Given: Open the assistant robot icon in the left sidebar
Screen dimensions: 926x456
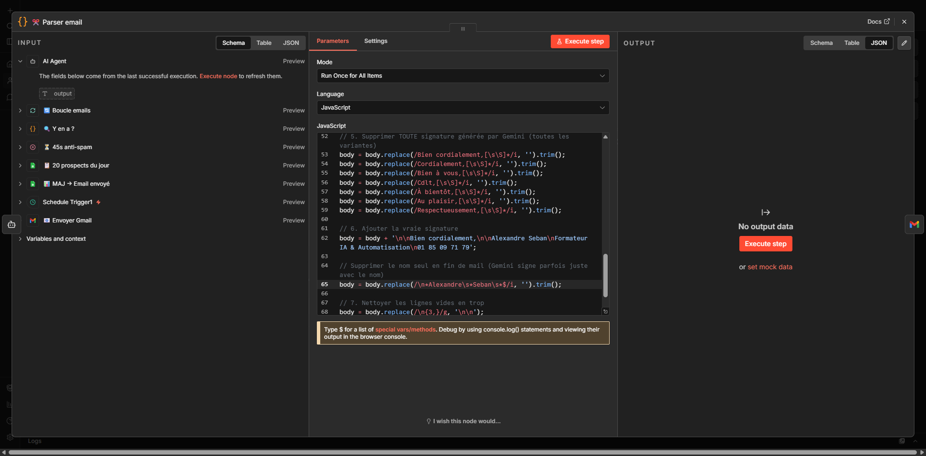Looking at the screenshot, I should pos(12,224).
